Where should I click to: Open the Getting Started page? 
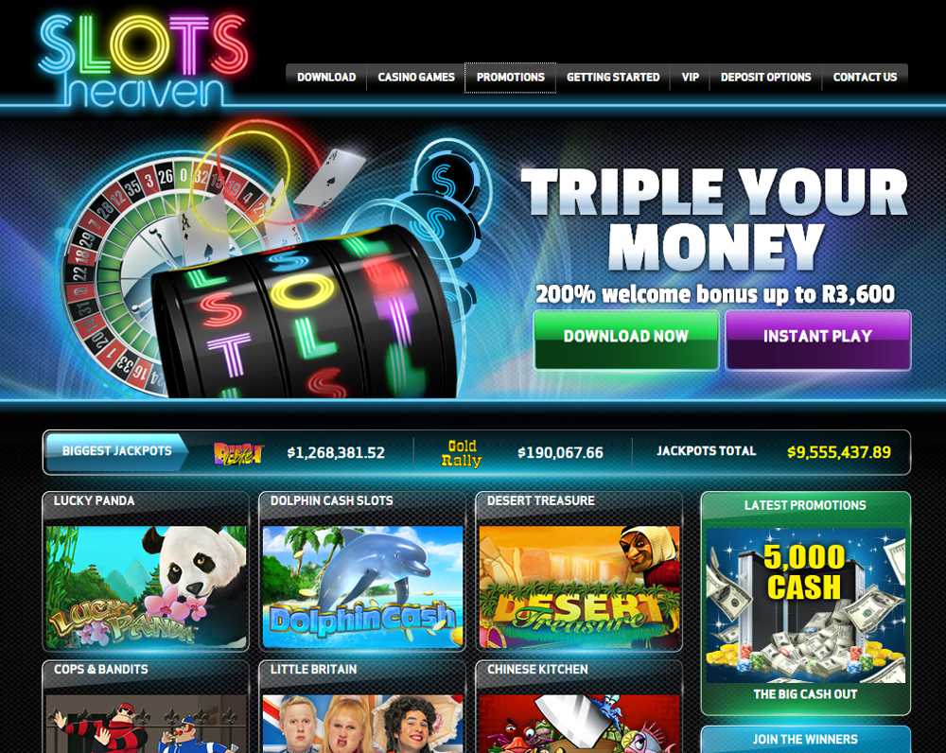click(613, 78)
